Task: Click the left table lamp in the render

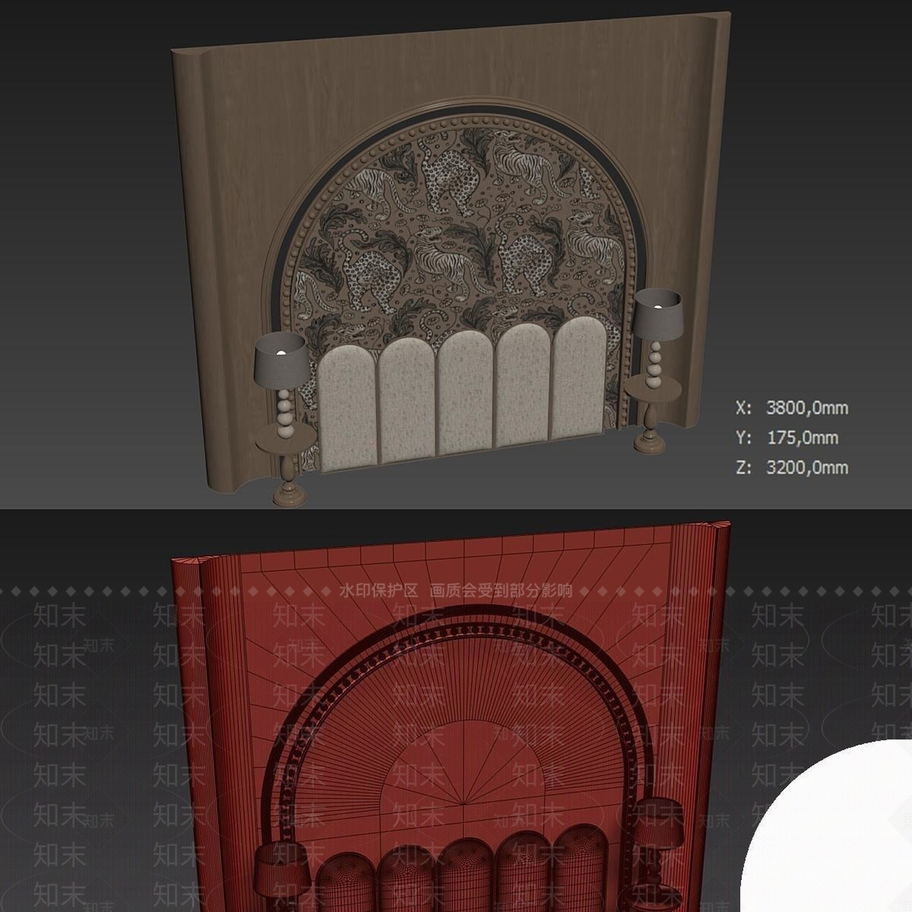Action: pyautogui.click(x=283, y=385)
